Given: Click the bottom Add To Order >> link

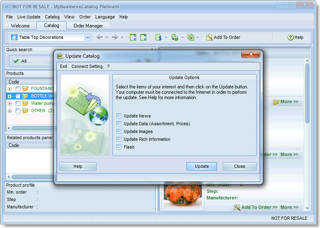Looking at the screenshot, I should [259, 207].
